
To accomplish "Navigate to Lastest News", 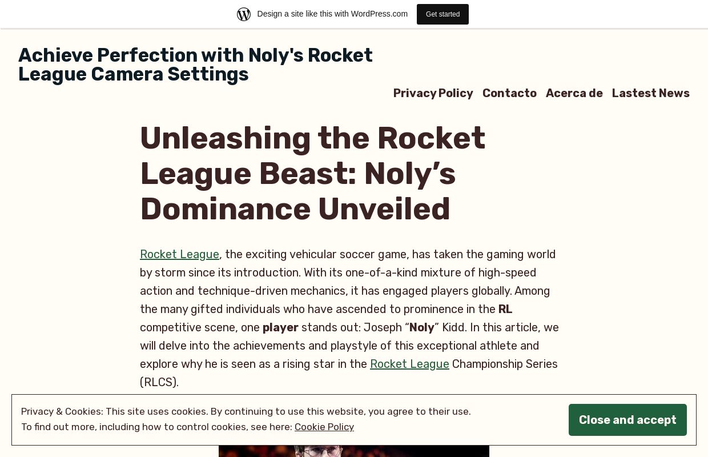I will 650,93.
